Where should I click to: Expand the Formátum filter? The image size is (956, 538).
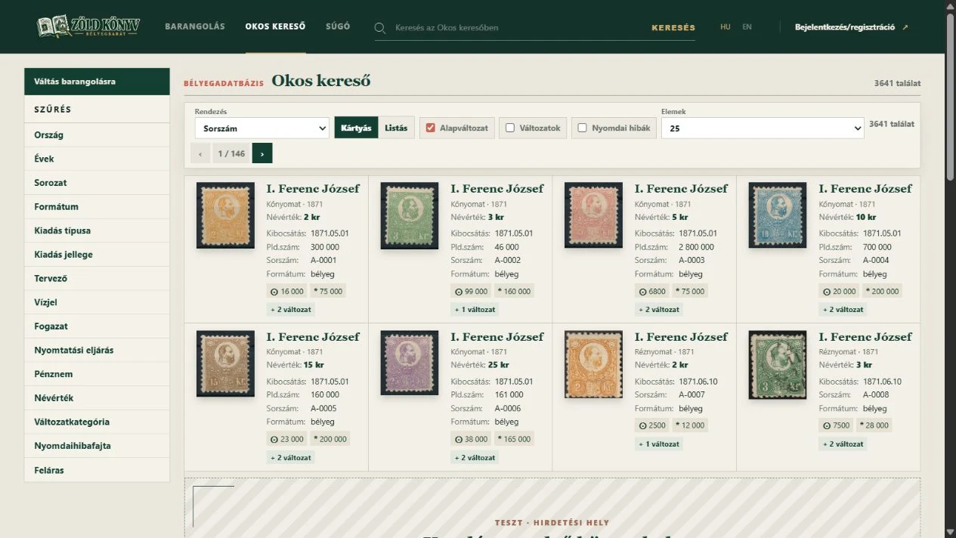coord(97,206)
